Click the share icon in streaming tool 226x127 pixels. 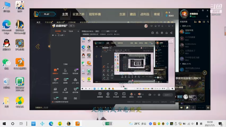[171, 33]
